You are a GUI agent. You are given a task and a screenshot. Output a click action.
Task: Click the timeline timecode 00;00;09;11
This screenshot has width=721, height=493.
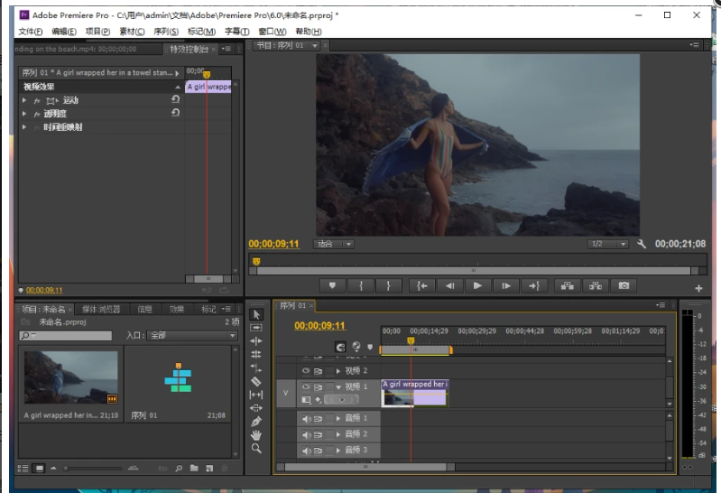pyautogui.click(x=319, y=325)
